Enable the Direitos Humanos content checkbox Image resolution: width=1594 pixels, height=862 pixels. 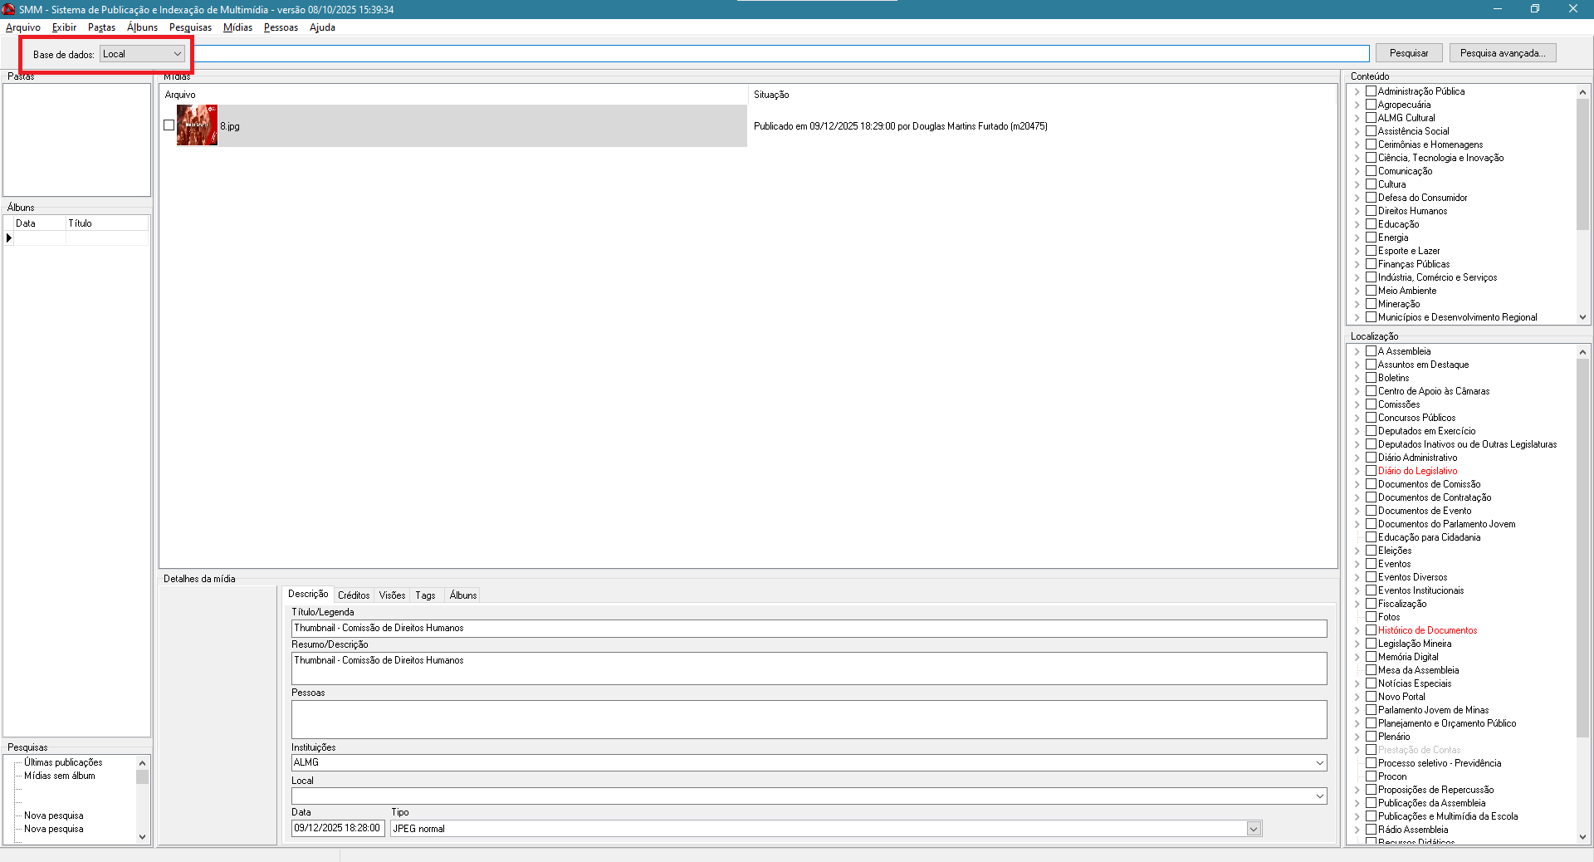click(x=1372, y=211)
